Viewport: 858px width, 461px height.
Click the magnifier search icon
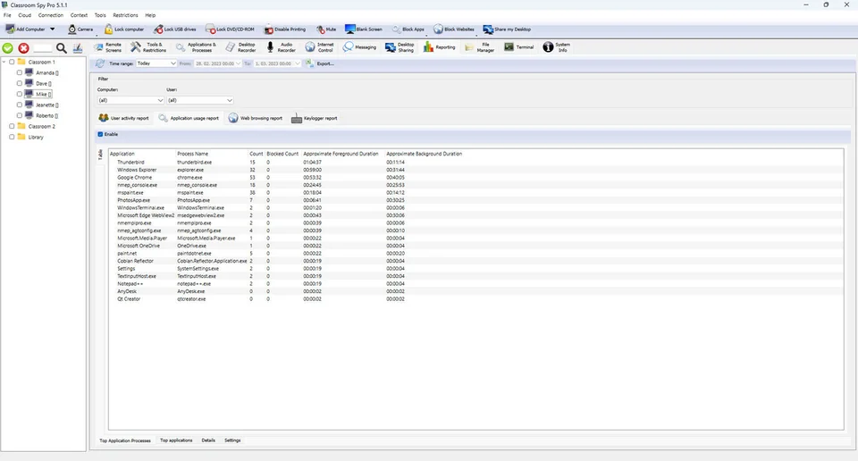click(x=62, y=48)
